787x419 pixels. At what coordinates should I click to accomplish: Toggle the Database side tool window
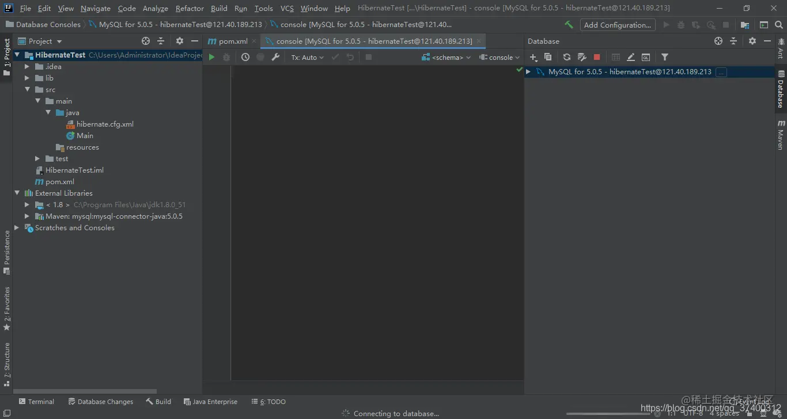click(x=781, y=89)
